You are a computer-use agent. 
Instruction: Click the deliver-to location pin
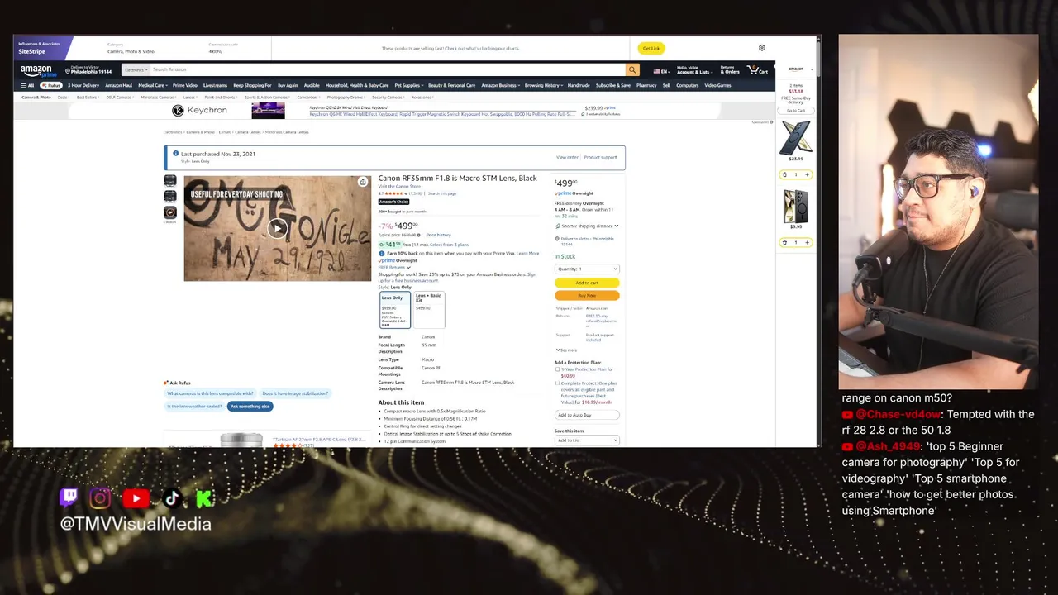pos(68,71)
